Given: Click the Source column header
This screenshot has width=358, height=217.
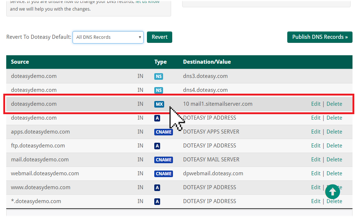Looking at the screenshot, I should click(x=20, y=62).
